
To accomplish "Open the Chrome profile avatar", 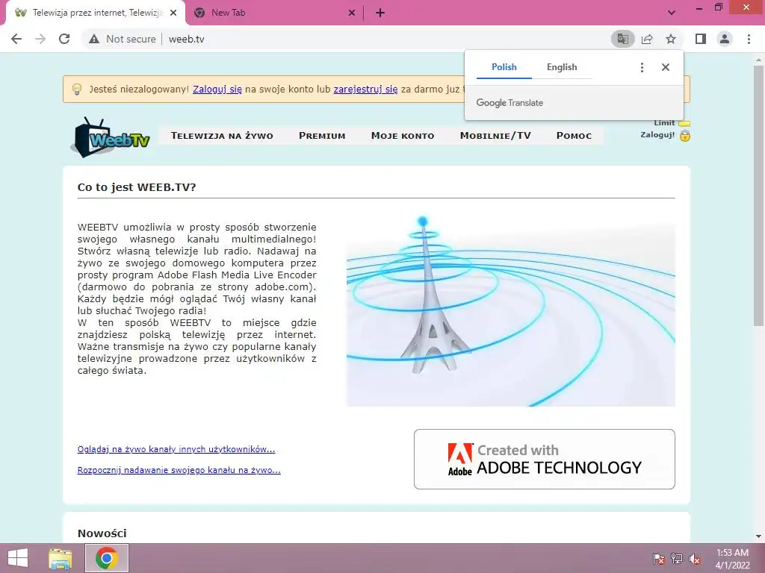I will point(725,39).
